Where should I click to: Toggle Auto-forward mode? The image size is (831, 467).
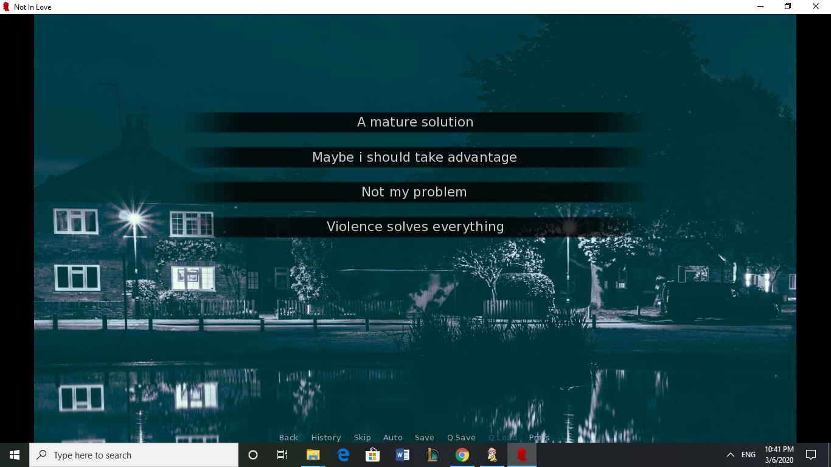point(393,437)
